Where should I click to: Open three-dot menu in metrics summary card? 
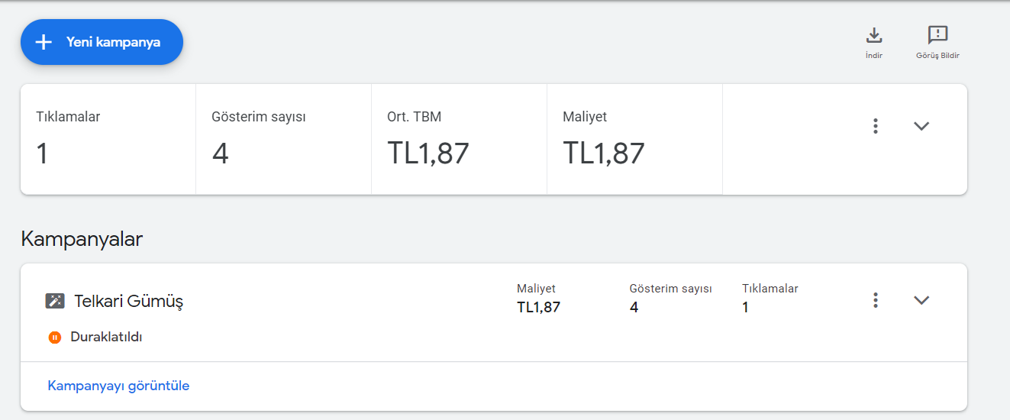876,126
